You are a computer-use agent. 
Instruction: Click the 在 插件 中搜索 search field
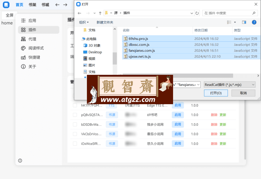click(x=230, y=13)
